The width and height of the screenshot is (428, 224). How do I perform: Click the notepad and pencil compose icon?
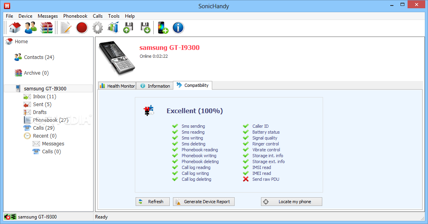click(66, 28)
